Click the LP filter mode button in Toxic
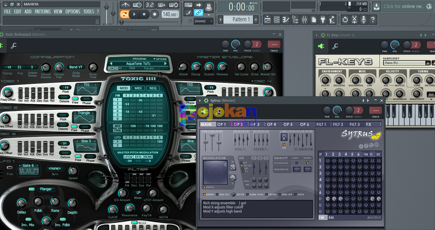Image resolution: width=435 pixels, height=230 pixels. click(138, 192)
